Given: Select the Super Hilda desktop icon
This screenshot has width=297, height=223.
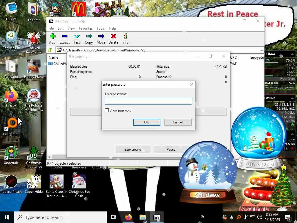Looking at the screenshot, I should [x=34, y=184].
